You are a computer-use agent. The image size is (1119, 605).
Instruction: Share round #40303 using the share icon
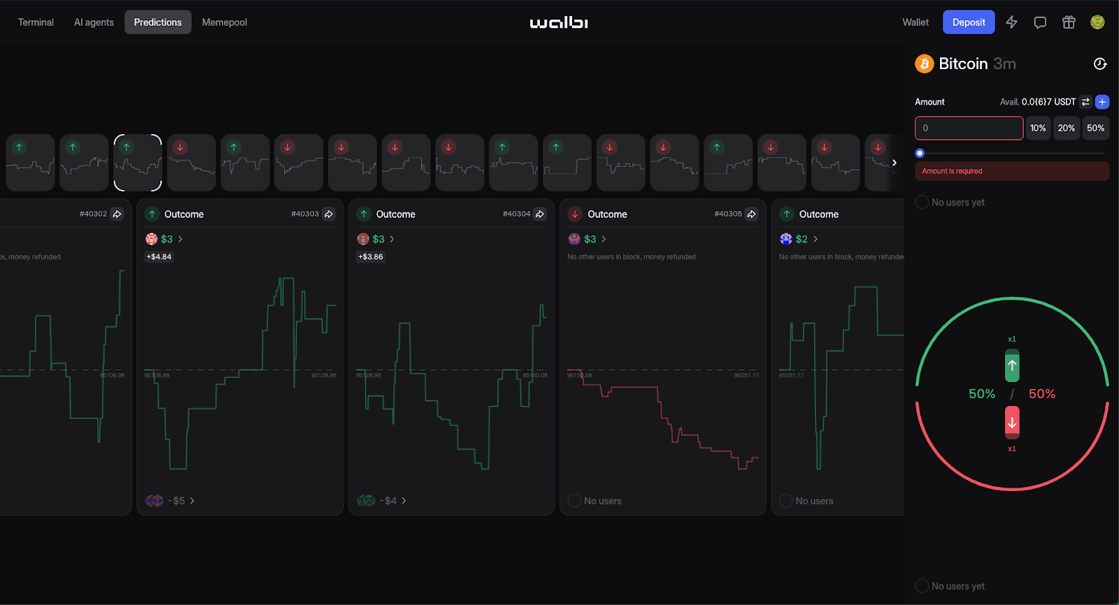329,214
